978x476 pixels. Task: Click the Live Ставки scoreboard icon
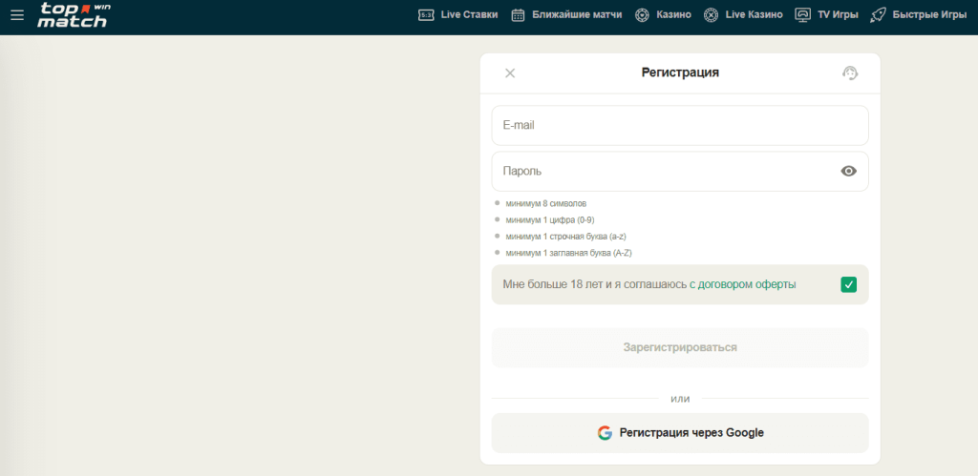426,15
